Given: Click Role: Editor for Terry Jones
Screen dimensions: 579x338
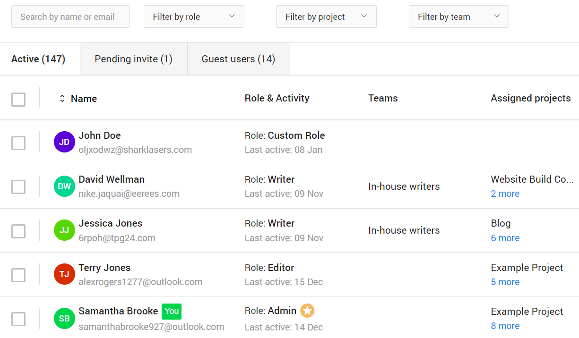Looking at the screenshot, I should coord(269,268).
